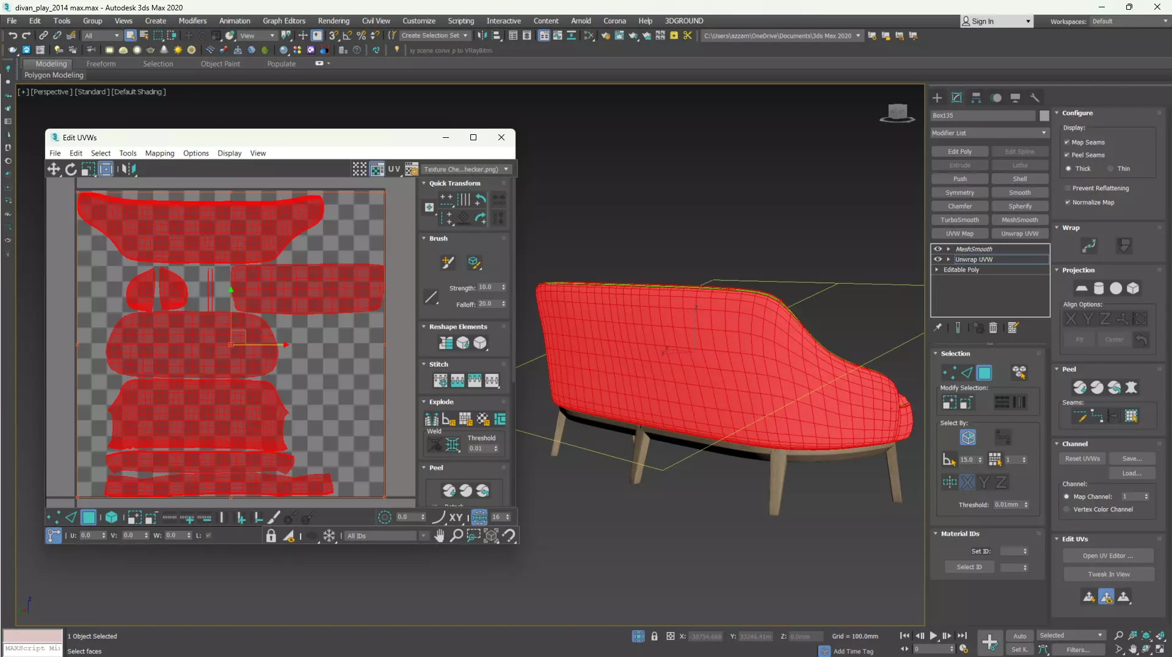Open the Mapping menu in Edit UVWs
This screenshot has height=657, width=1172.
[159, 153]
